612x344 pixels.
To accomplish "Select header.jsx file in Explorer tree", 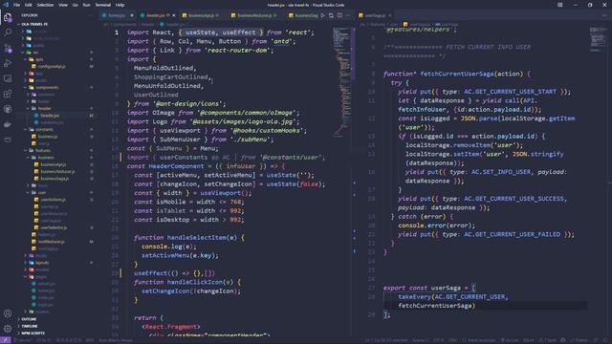I will (50, 116).
